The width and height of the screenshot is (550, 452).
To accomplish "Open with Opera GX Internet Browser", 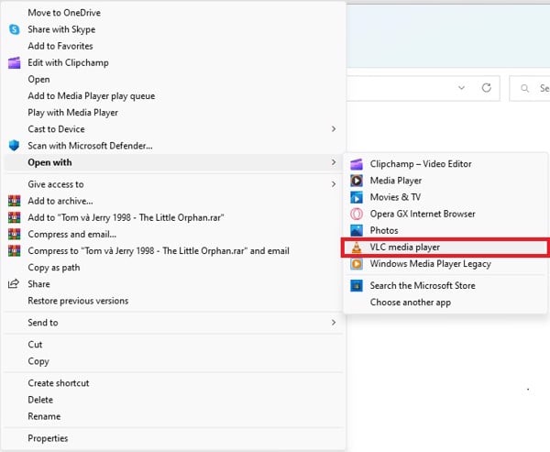I will pos(423,214).
